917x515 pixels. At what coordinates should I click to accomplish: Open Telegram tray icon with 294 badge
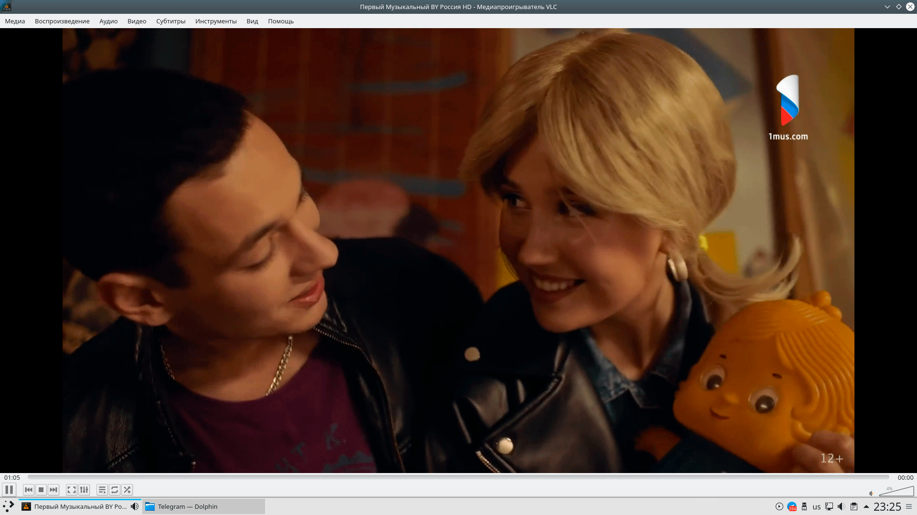click(792, 506)
